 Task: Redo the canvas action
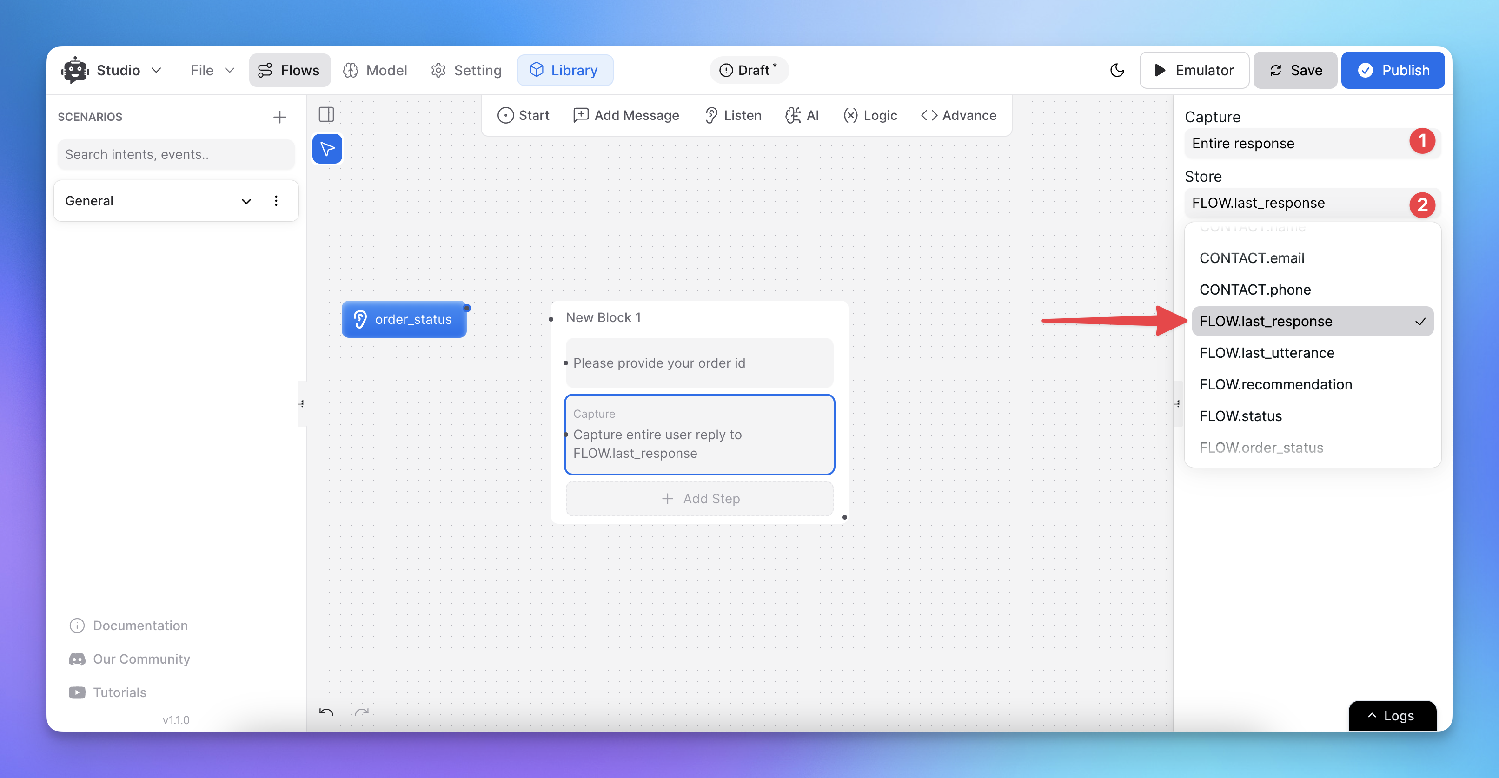[x=362, y=712]
